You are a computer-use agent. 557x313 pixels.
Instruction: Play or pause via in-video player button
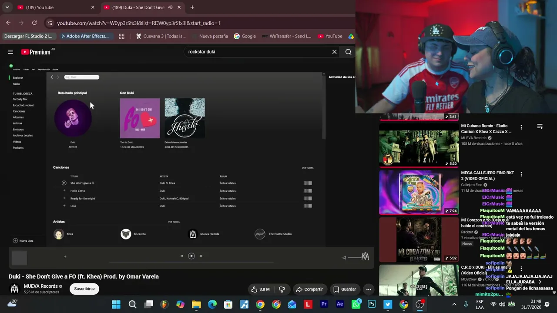pos(191,256)
